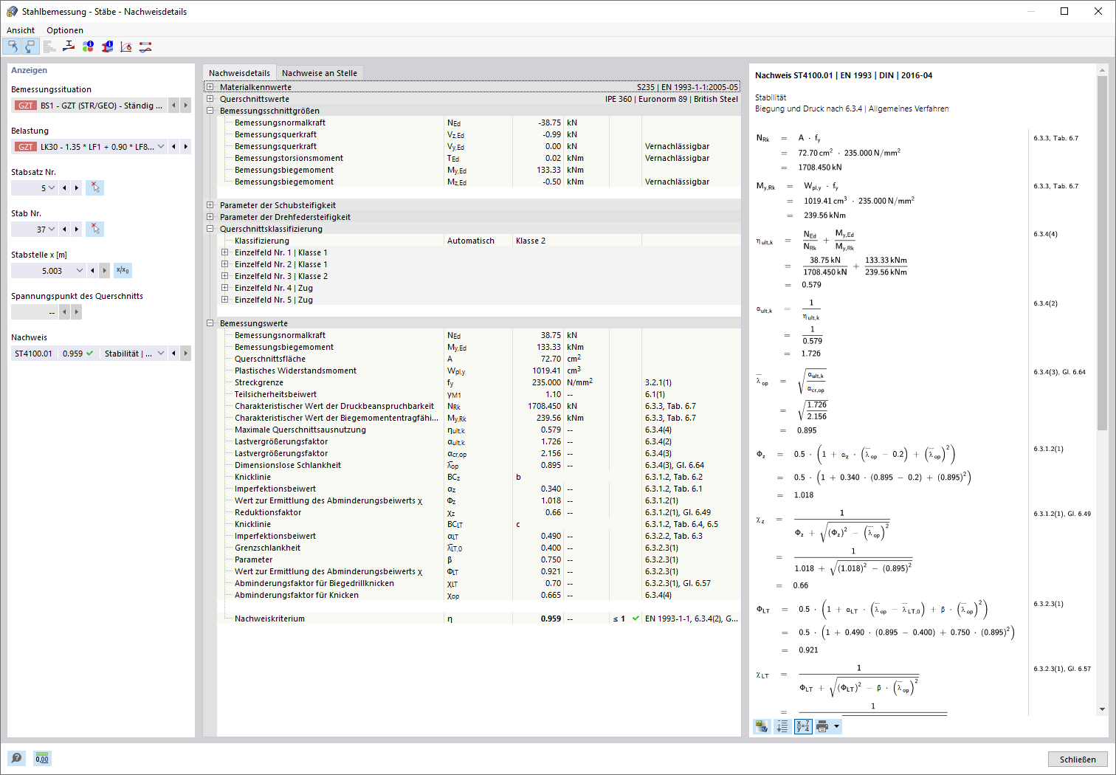Open the Stabstelle x 5.003 dropdown
This screenshot has height=775, width=1116.
pyautogui.click(x=80, y=270)
